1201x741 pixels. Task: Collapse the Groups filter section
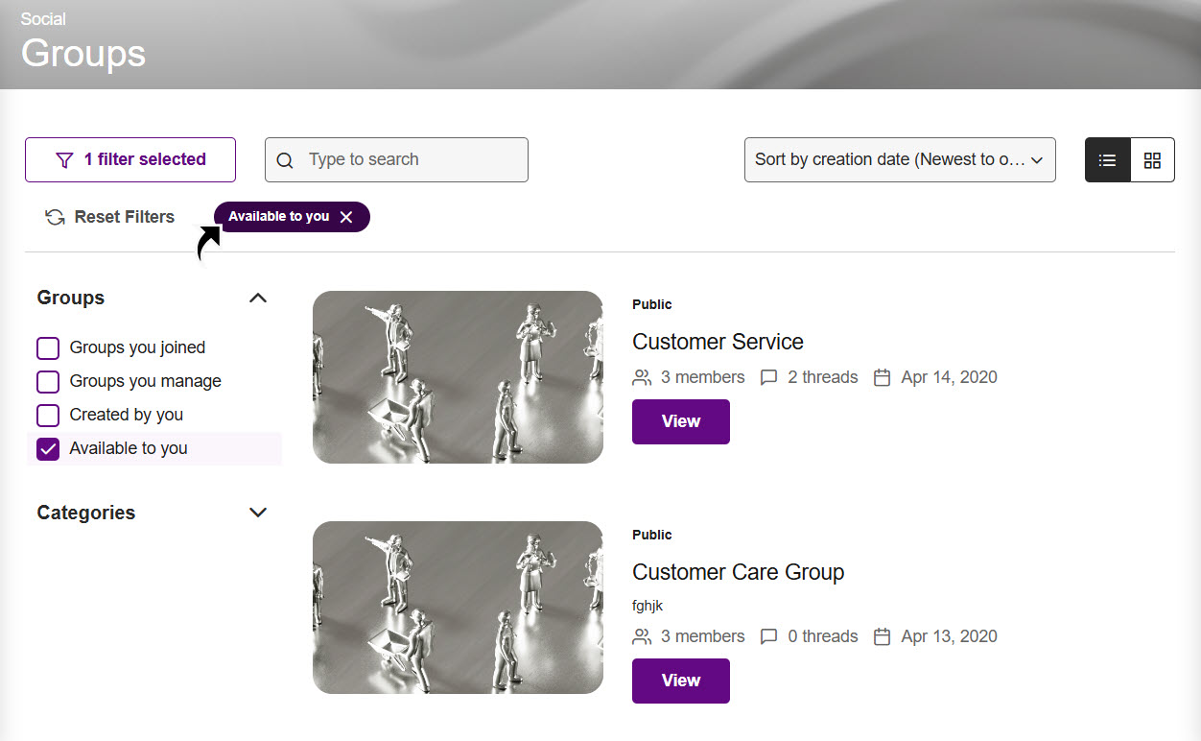click(257, 298)
